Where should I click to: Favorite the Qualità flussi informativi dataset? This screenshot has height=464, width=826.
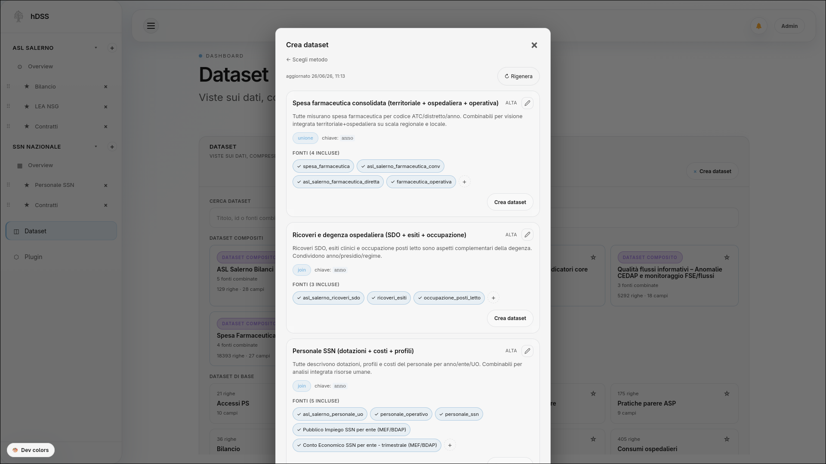coord(727,257)
